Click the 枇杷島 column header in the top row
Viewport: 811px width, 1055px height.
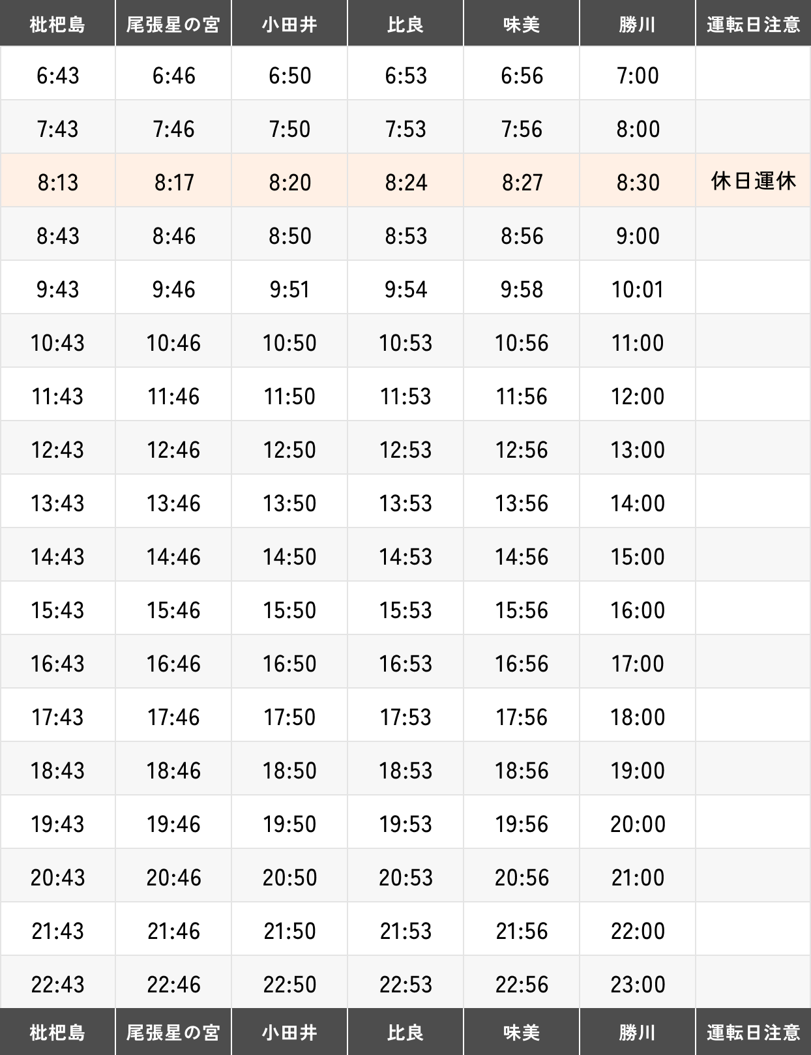(x=57, y=25)
